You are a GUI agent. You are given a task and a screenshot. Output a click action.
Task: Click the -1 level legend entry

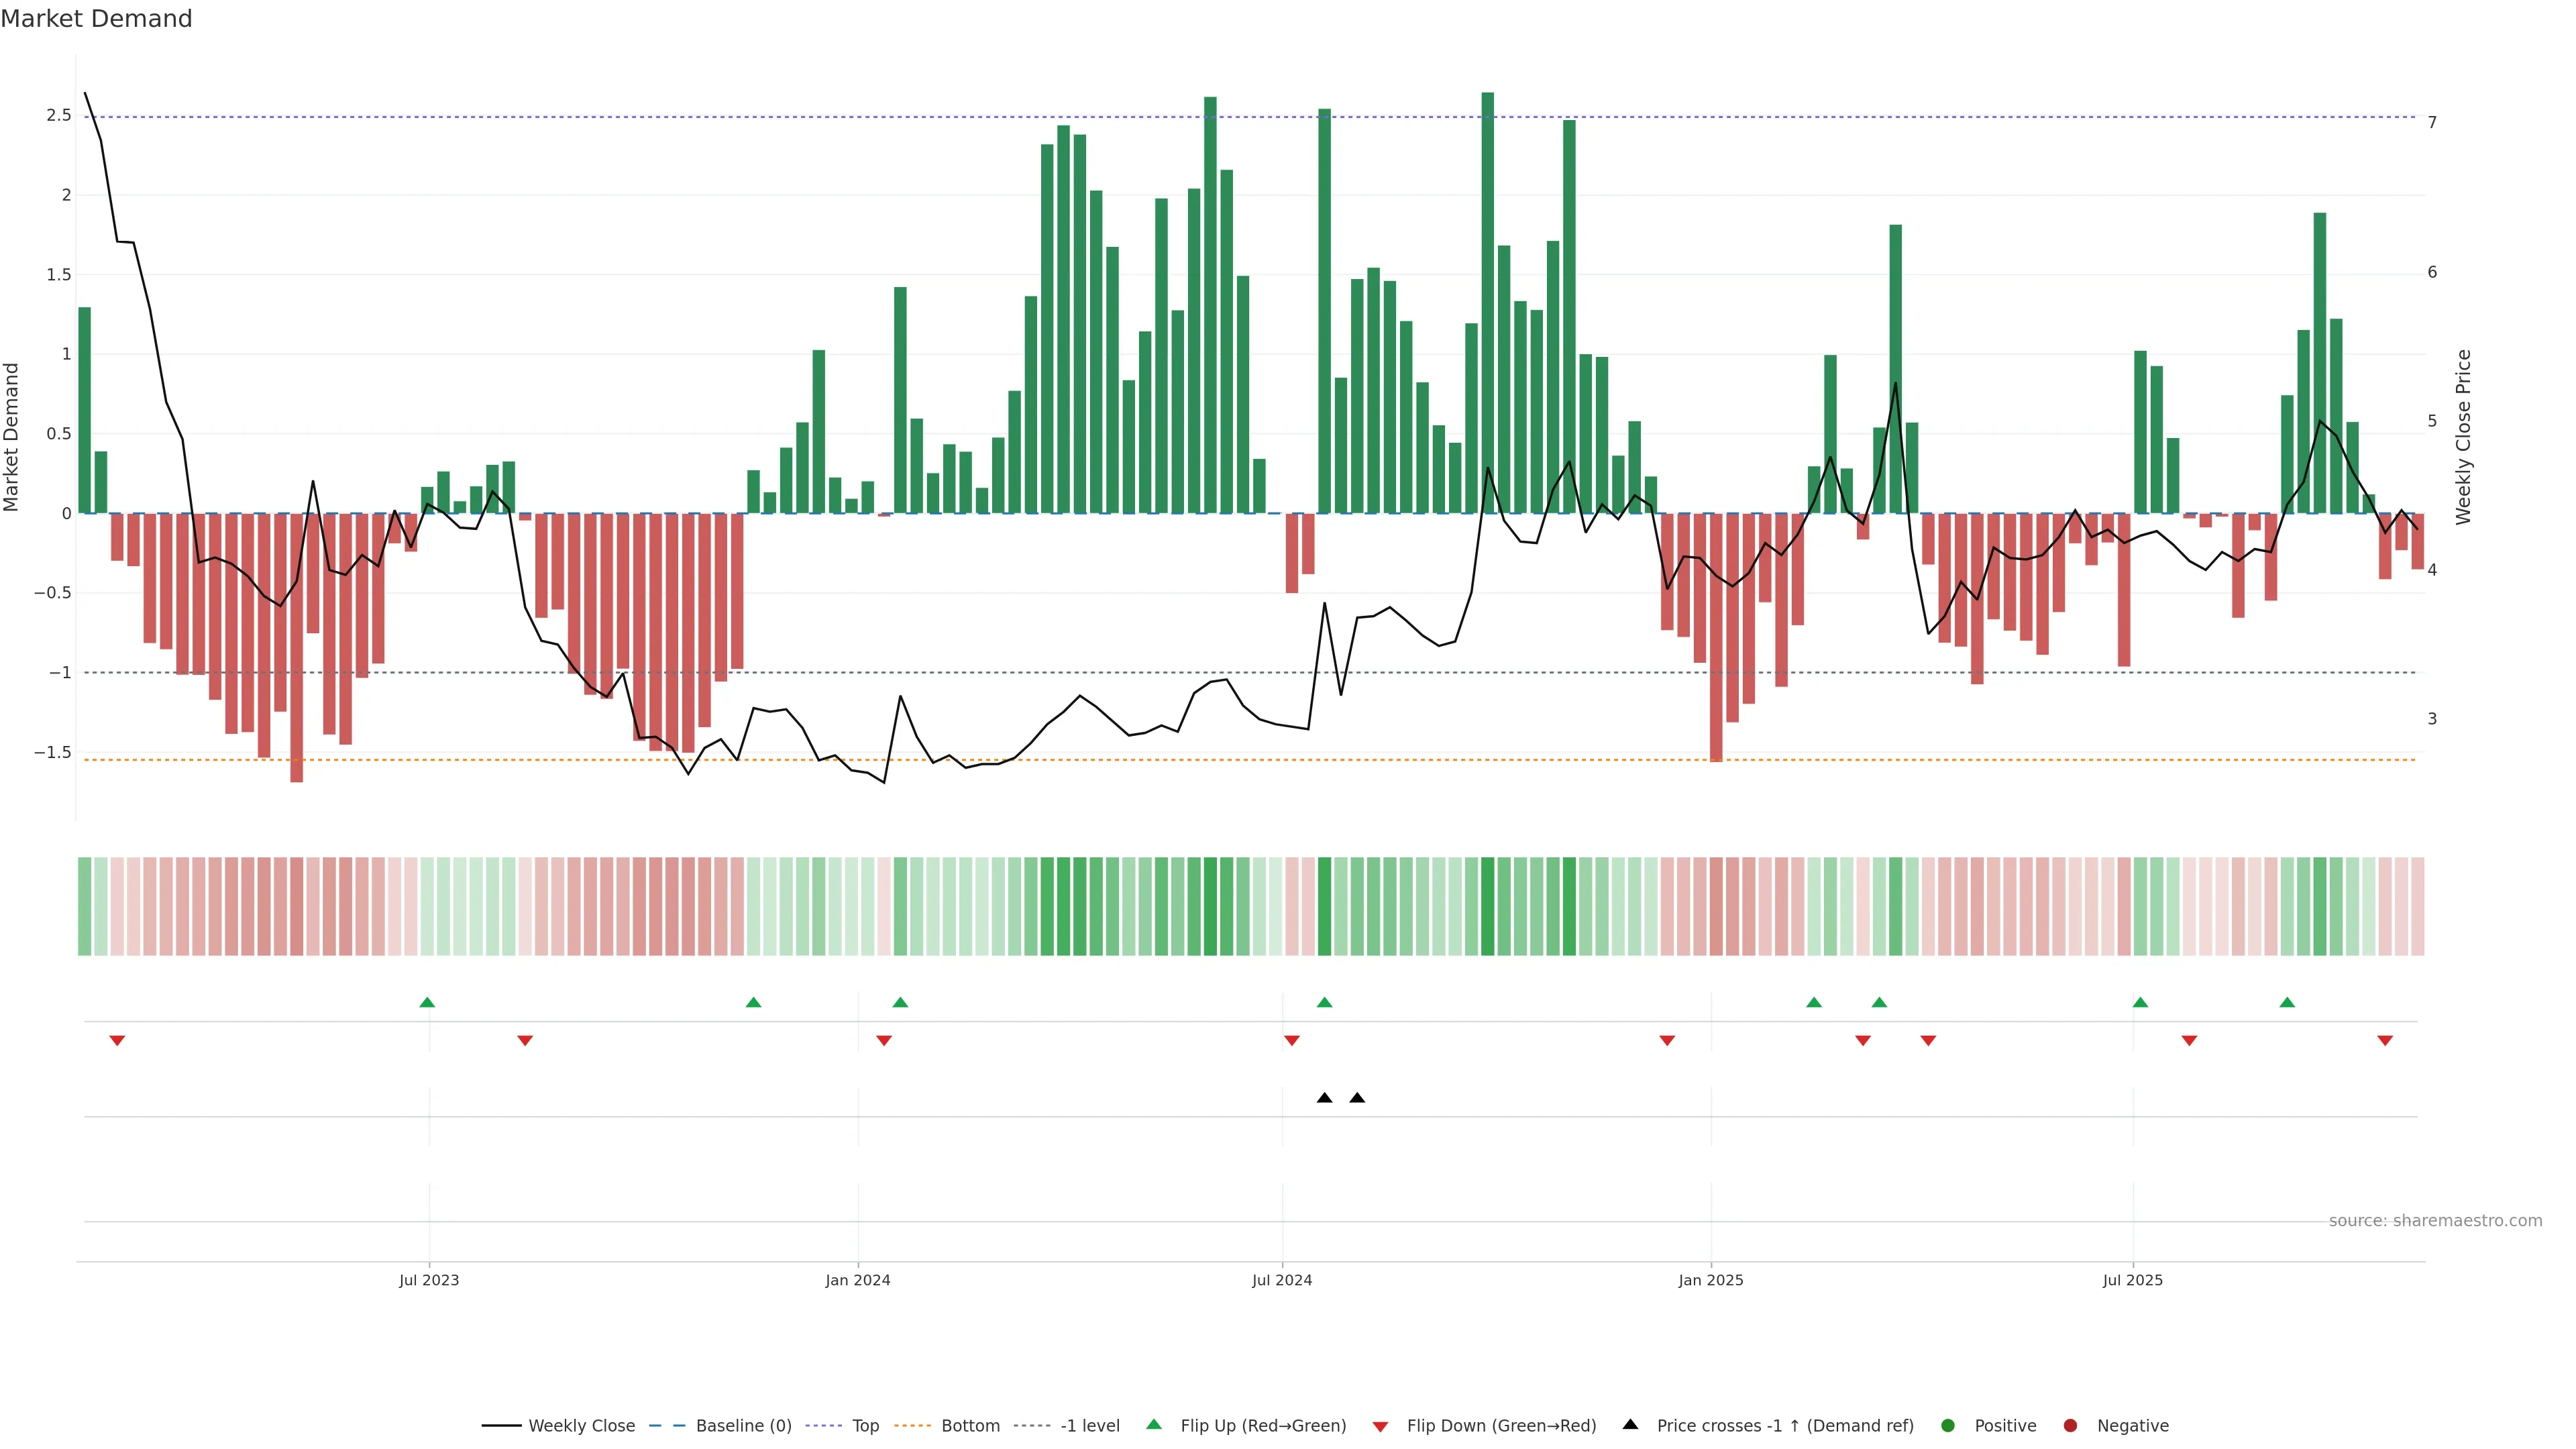[x=1089, y=1425]
